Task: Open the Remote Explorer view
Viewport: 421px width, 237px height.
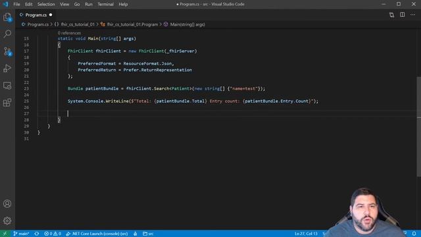Action: [7, 86]
